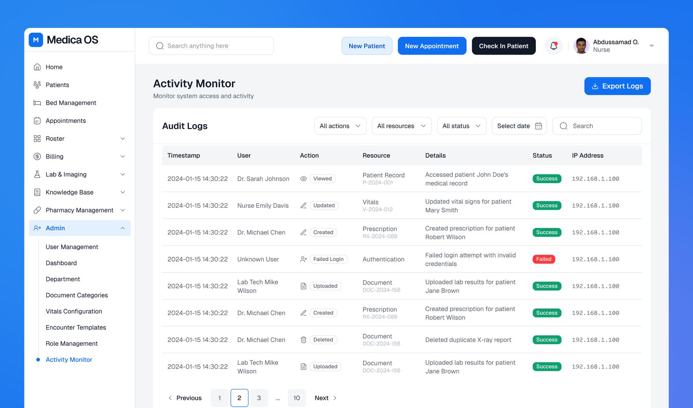The image size is (693, 408).
Task: Select Activity Monitor in Admin menu
Action: (69, 360)
